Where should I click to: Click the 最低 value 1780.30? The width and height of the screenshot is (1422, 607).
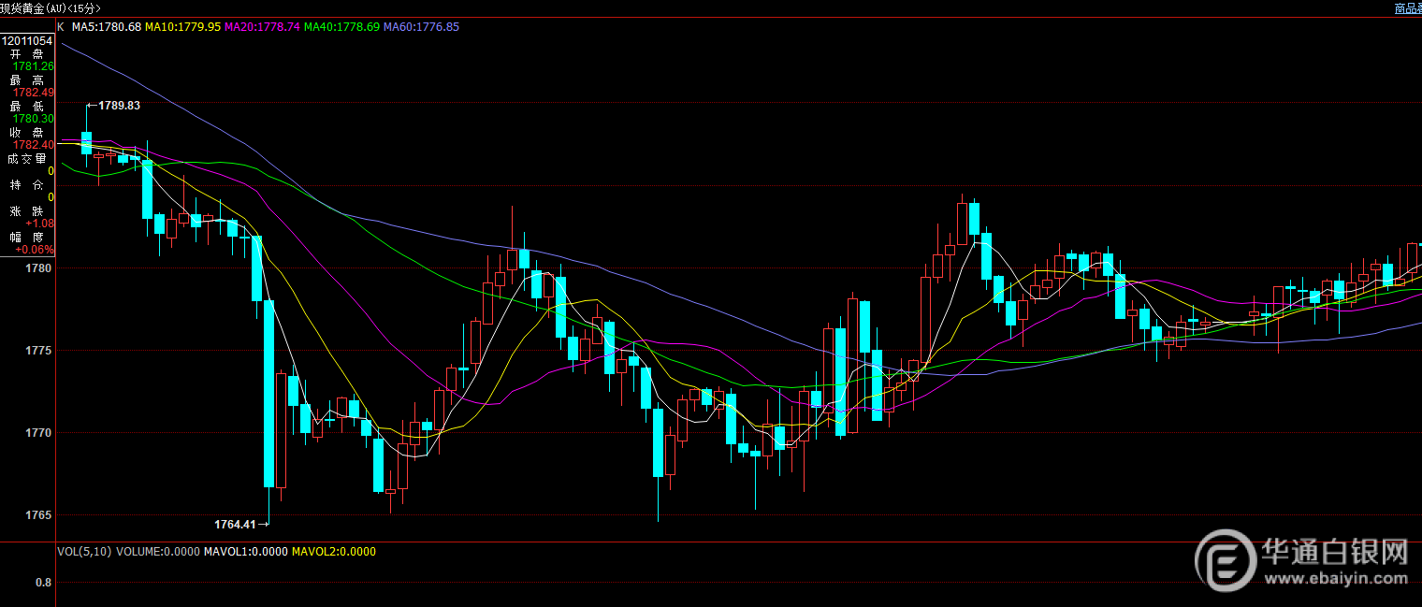coord(34,119)
